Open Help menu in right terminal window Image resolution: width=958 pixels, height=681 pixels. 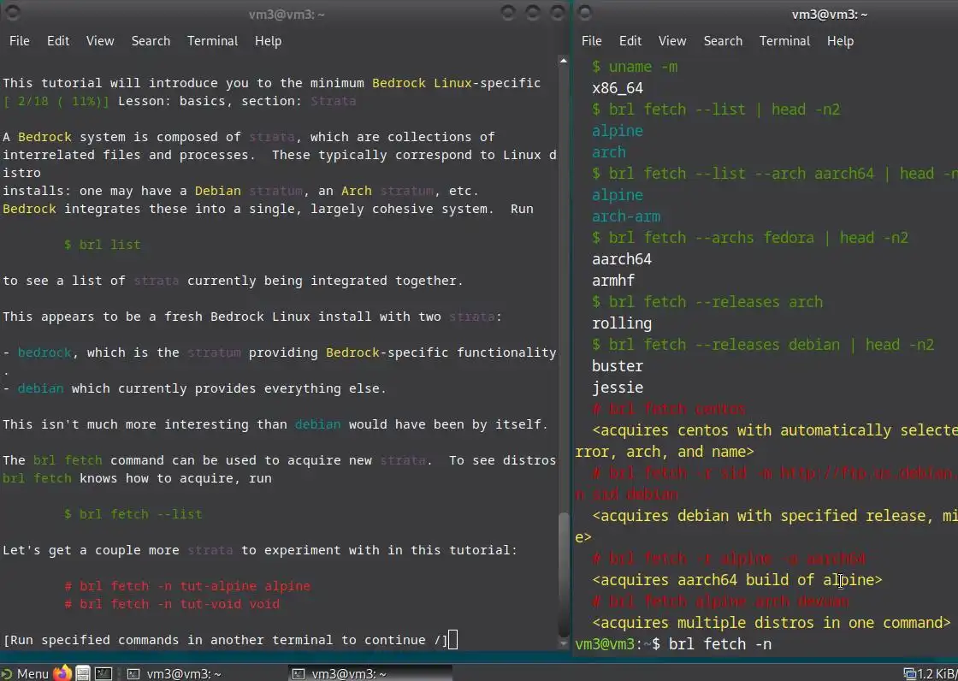coord(840,41)
